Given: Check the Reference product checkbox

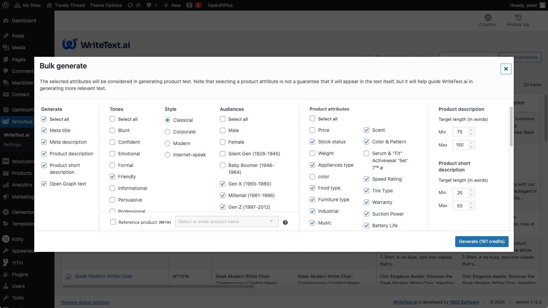Looking at the screenshot, I should [113, 222].
